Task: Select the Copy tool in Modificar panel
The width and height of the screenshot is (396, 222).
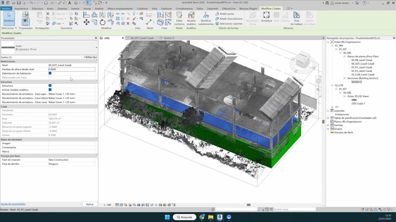Action: click(95, 22)
